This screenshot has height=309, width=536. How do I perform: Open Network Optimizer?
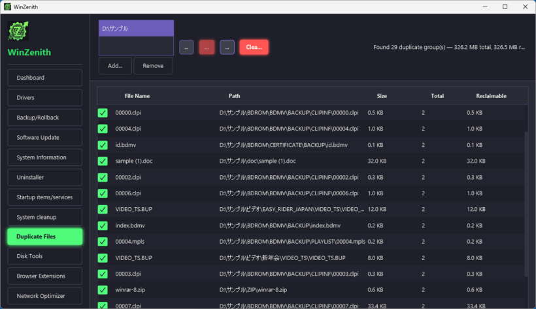click(x=45, y=296)
